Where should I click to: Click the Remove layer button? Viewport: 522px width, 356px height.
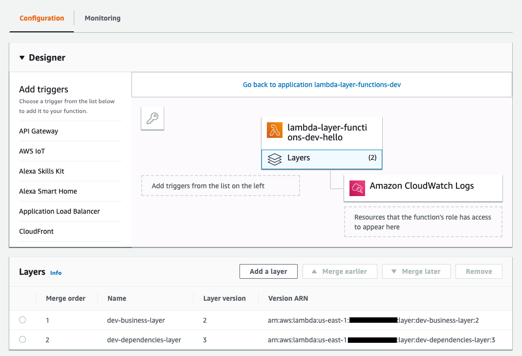478,271
